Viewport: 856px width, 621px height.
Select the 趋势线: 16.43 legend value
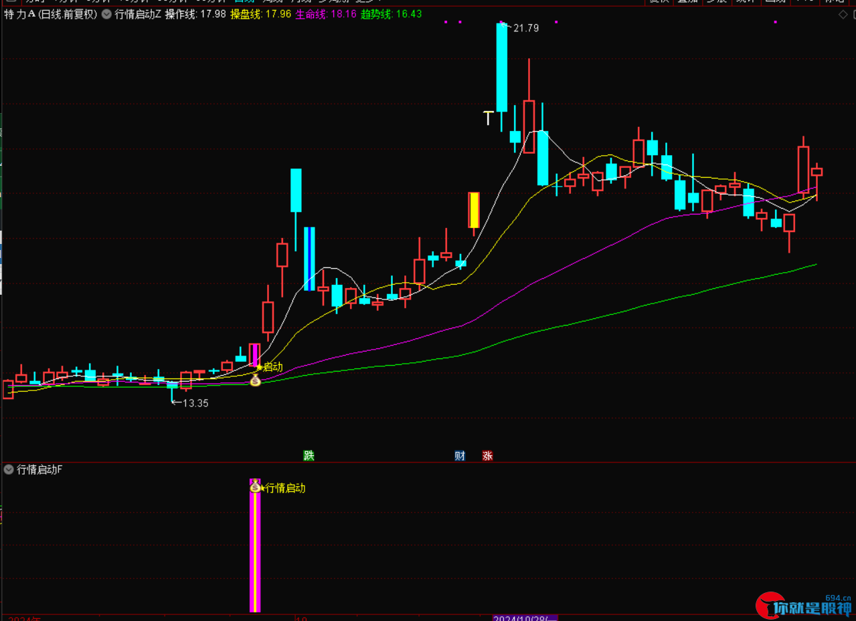[x=392, y=14]
